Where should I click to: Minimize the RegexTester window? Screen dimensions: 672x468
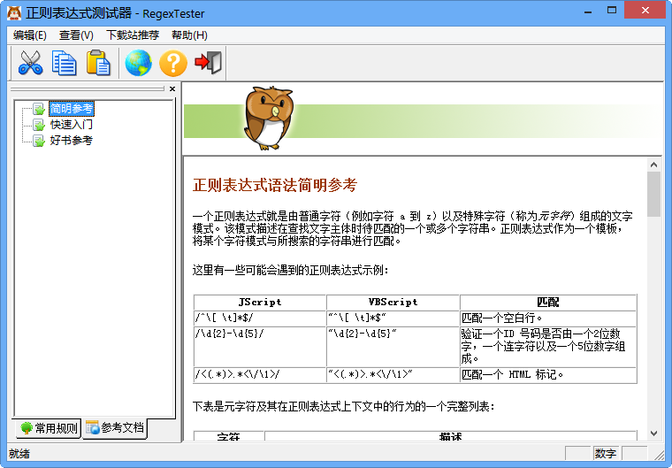[x=588, y=12]
